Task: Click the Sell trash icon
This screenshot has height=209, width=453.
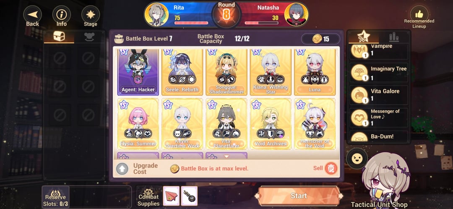Action: [x=331, y=168]
